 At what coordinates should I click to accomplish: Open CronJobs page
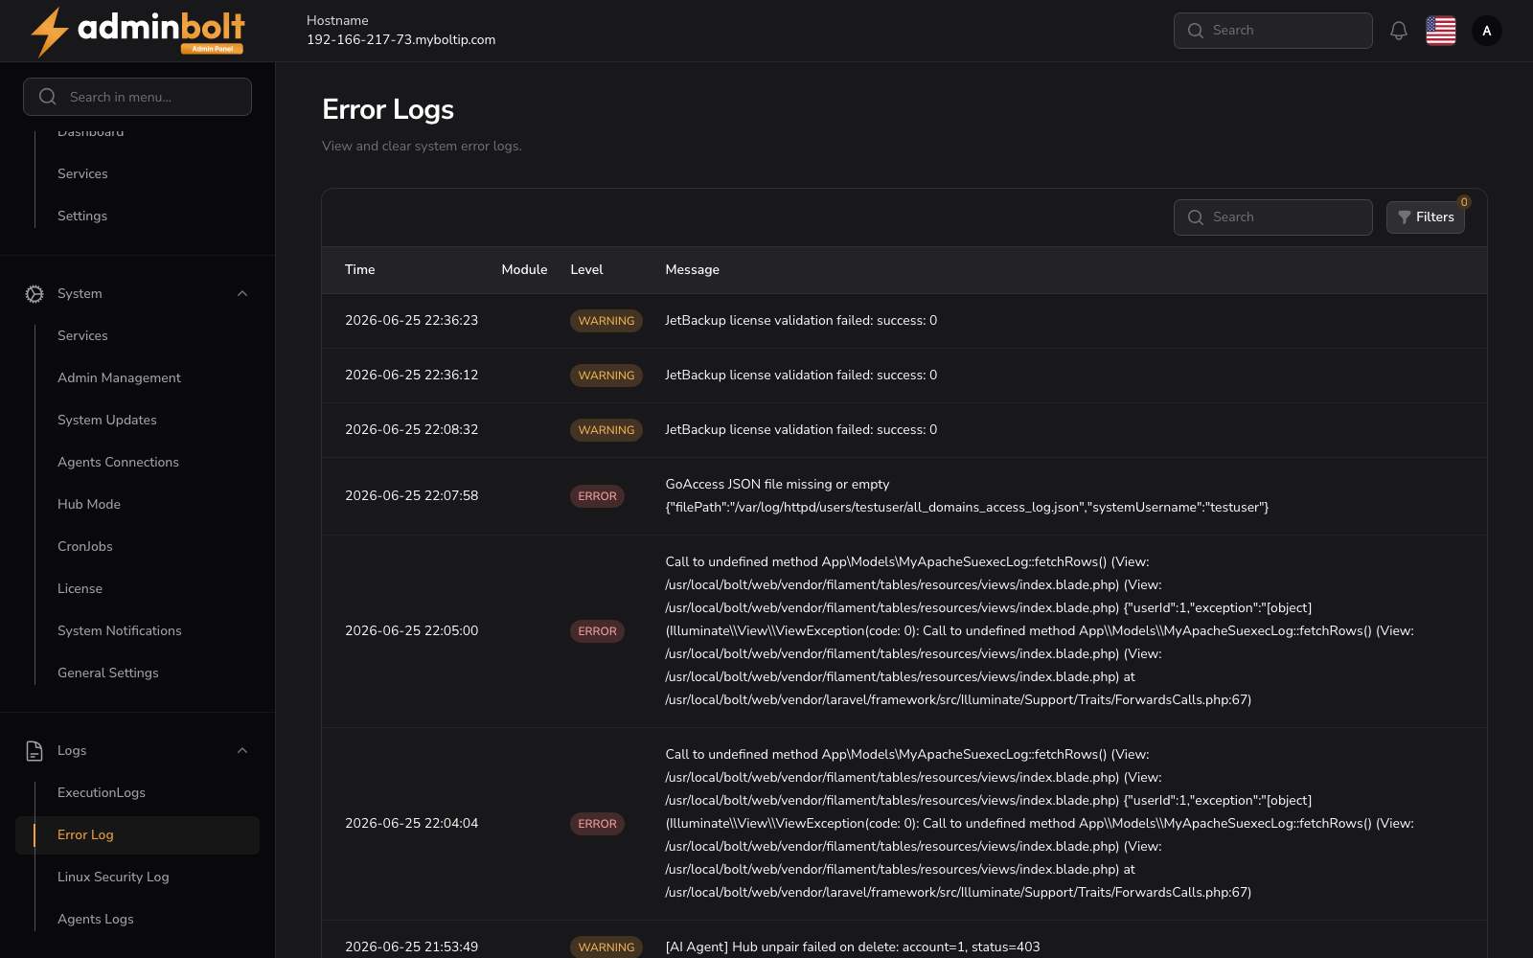tap(85, 547)
